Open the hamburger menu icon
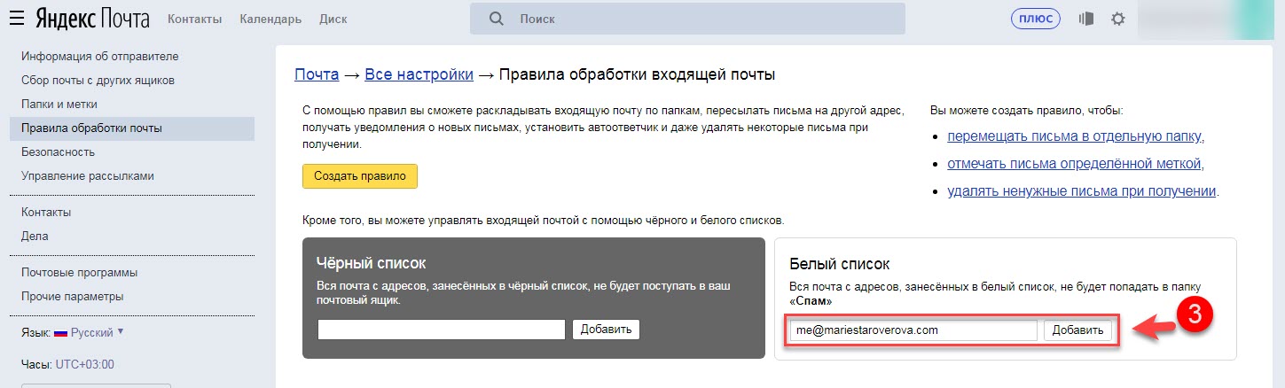The width and height of the screenshot is (1285, 388). click(17, 18)
